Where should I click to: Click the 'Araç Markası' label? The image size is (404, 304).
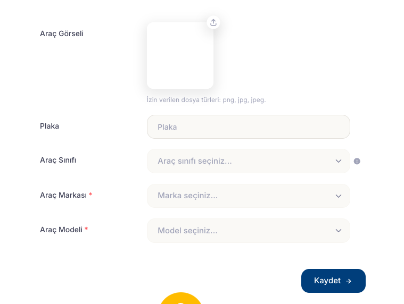tap(63, 195)
